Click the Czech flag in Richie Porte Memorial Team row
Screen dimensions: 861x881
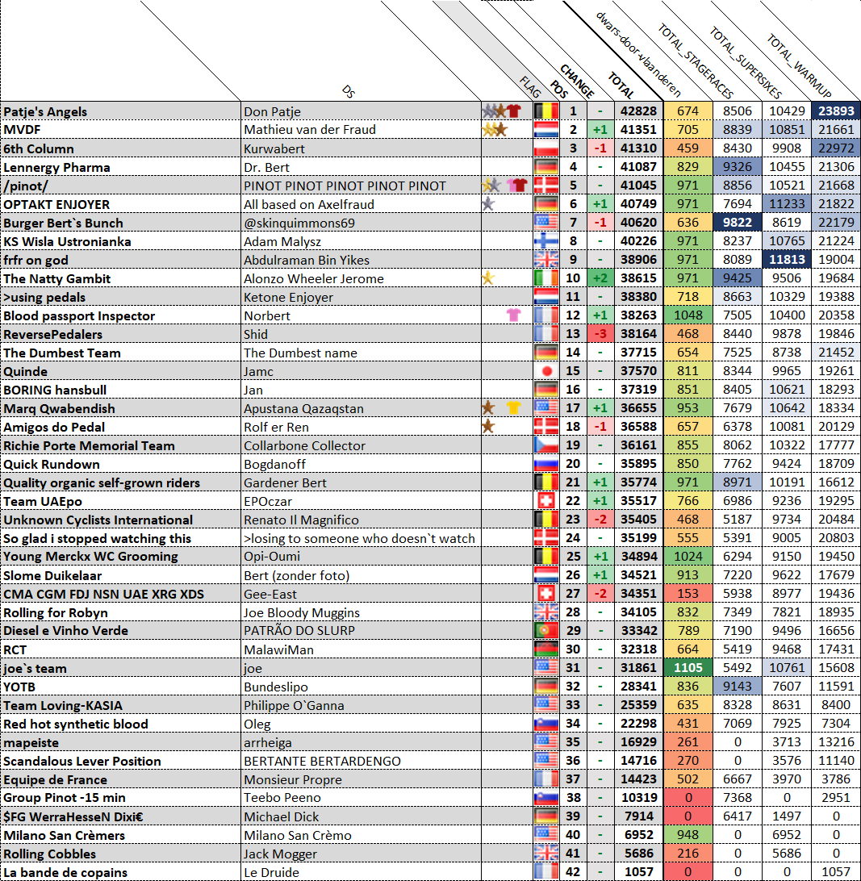546,445
